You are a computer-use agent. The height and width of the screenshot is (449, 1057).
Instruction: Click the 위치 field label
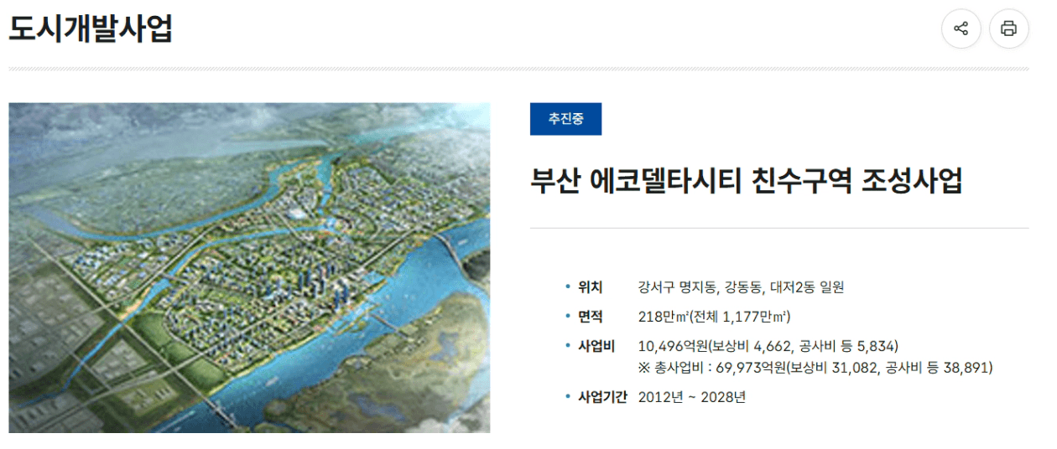pos(590,287)
